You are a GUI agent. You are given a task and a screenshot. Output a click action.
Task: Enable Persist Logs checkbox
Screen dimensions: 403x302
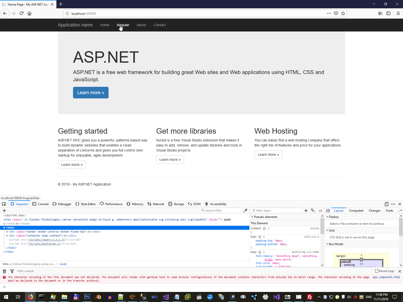[x=377, y=271]
